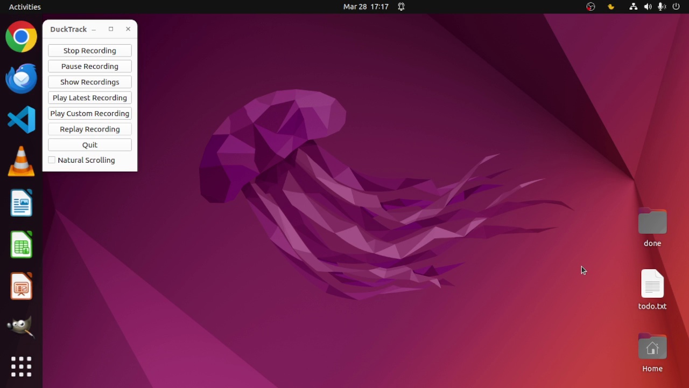Screen dimensions: 689x388
Task: Open LibreOffice Calc from the dock
Action: tap(22, 244)
